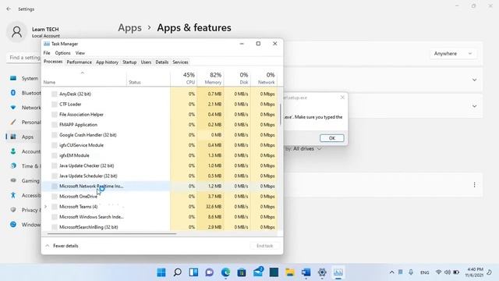Open Chat from the taskbar
The image size is (499, 281).
[x=210, y=272]
